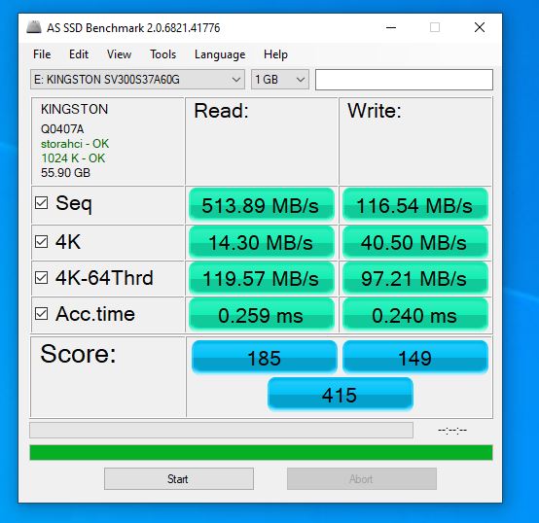
Task: Open the View menu
Action: (119, 54)
